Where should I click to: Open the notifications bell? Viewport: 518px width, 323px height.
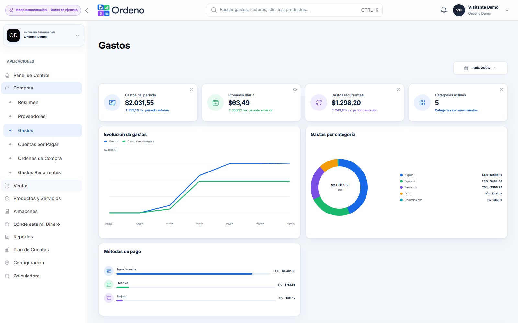pos(444,10)
